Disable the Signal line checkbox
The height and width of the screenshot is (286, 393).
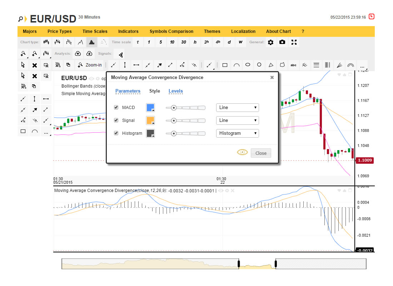pyautogui.click(x=116, y=120)
